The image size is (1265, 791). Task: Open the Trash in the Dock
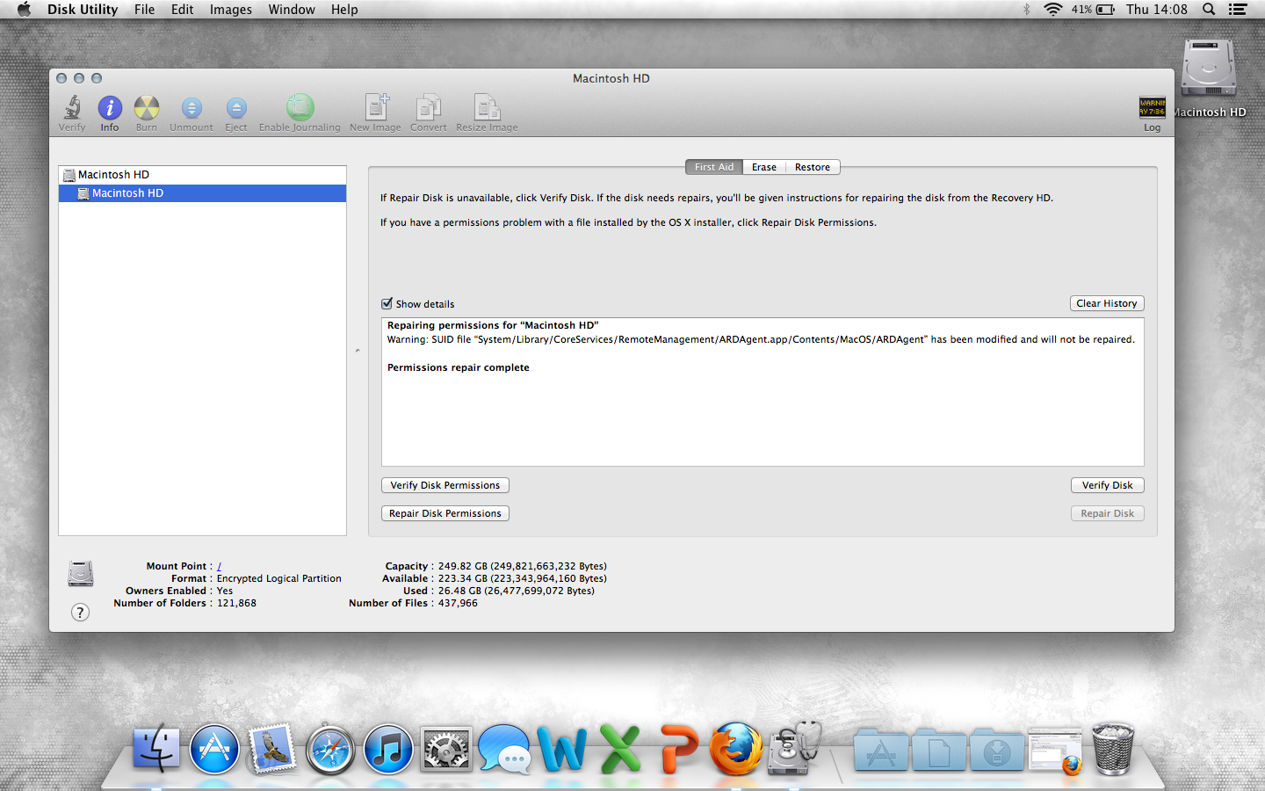point(1113,749)
